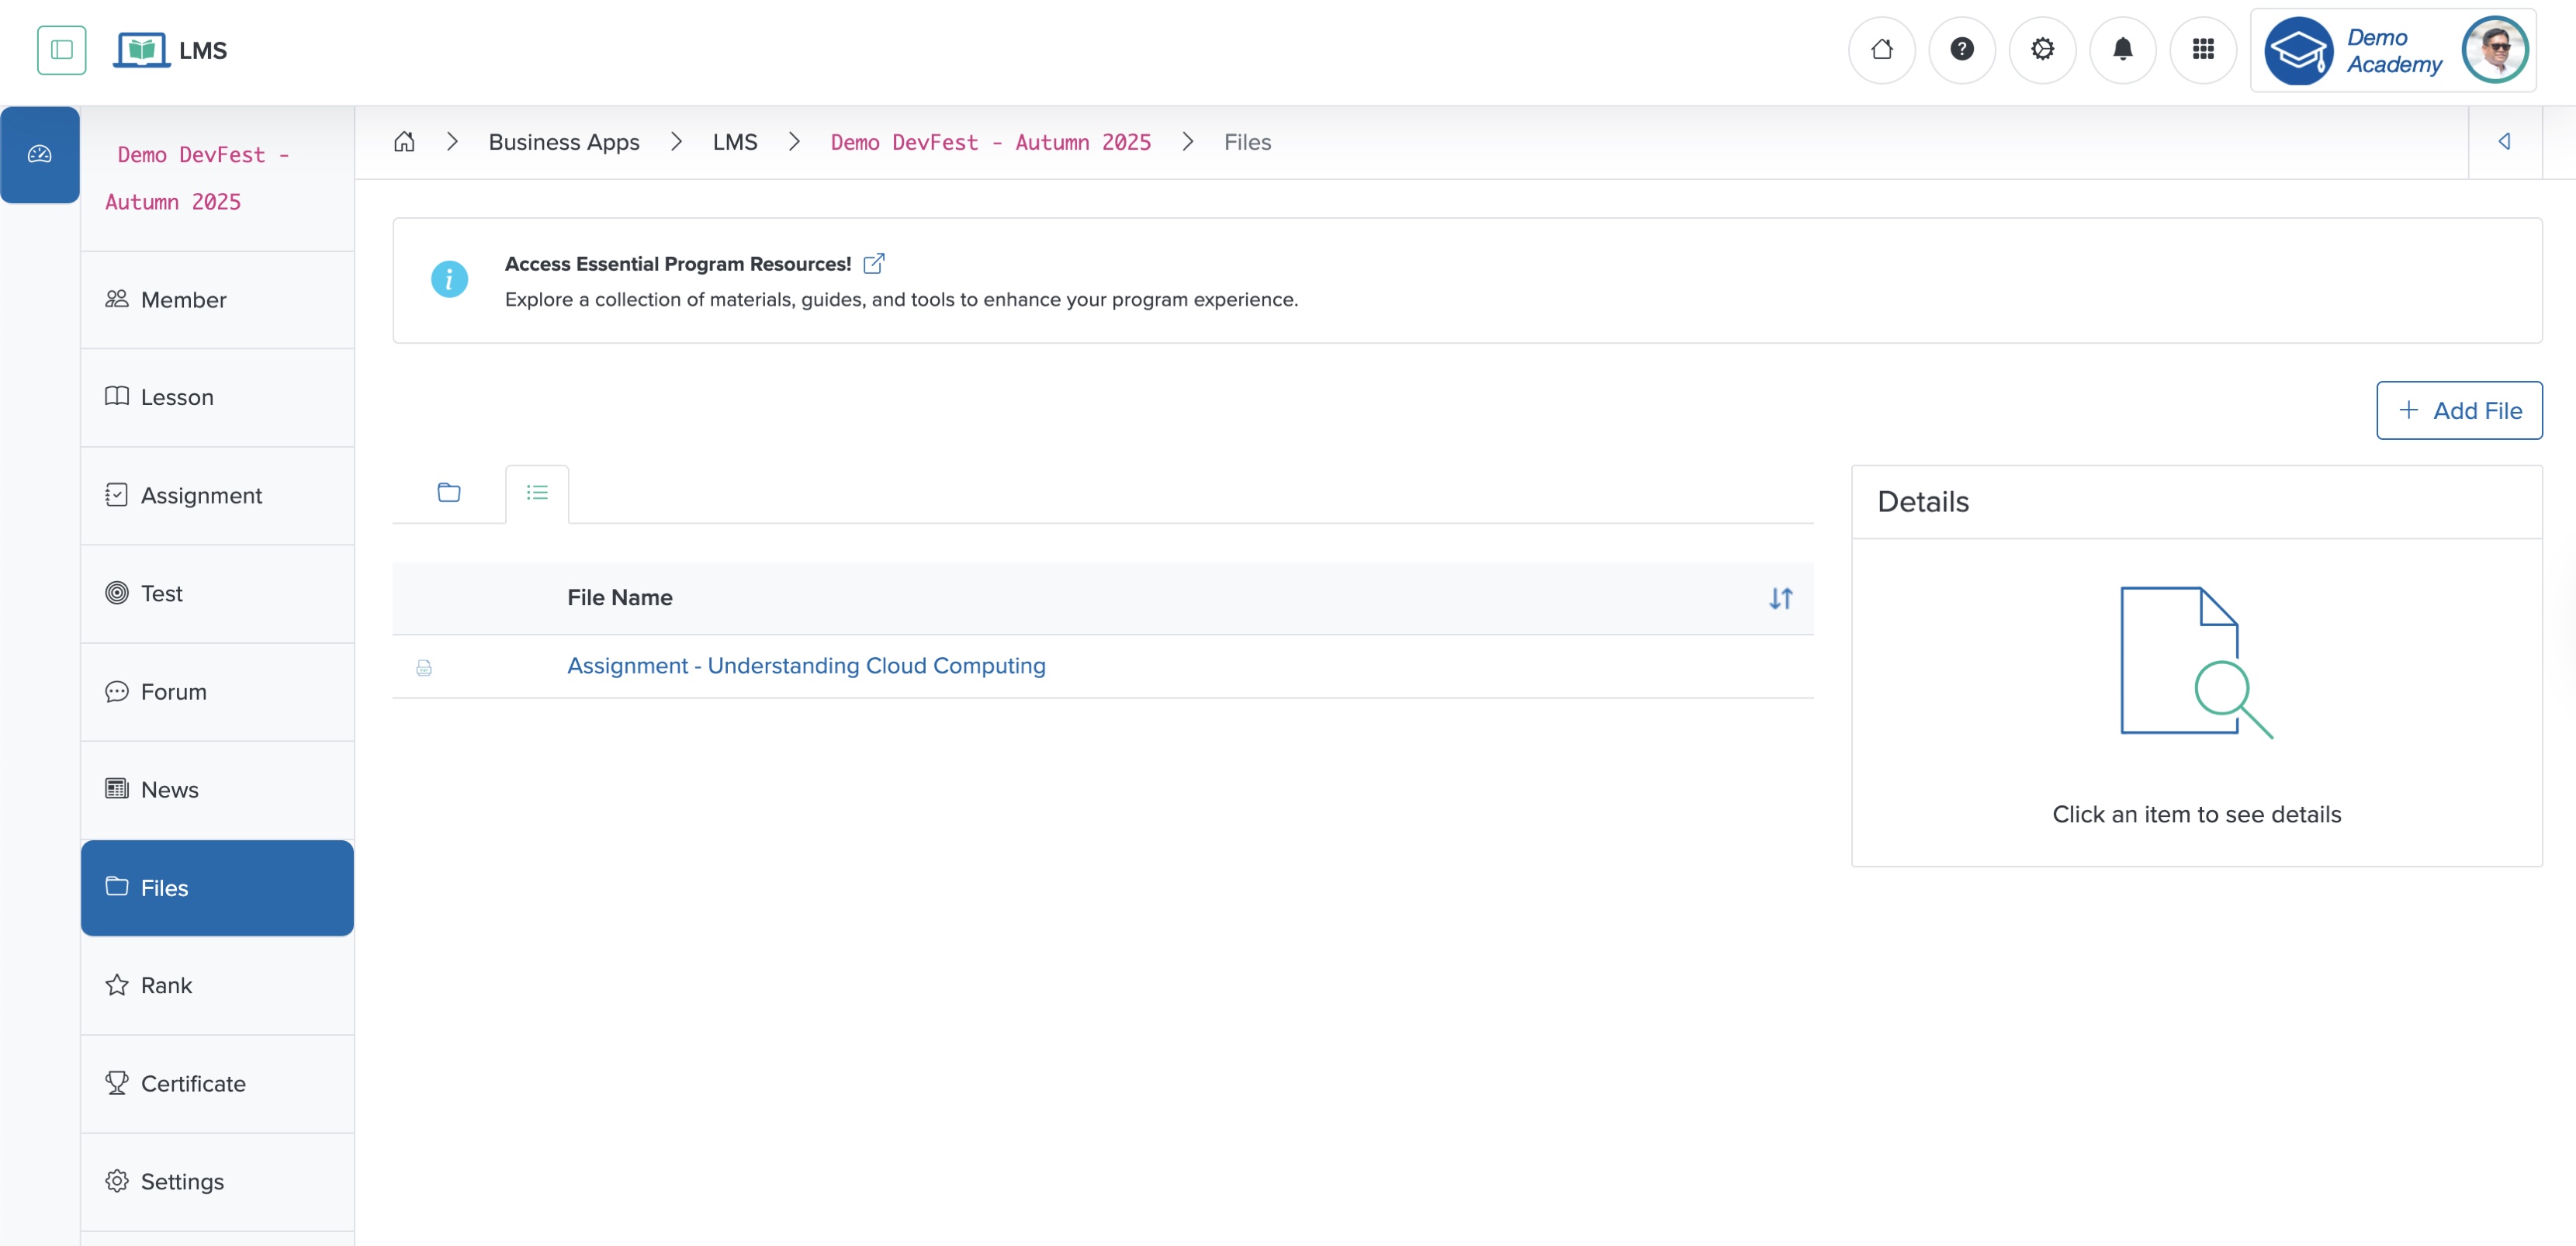2576x1246 pixels.
Task: Open Access Essential Program Resources external link
Action: (x=874, y=262)
